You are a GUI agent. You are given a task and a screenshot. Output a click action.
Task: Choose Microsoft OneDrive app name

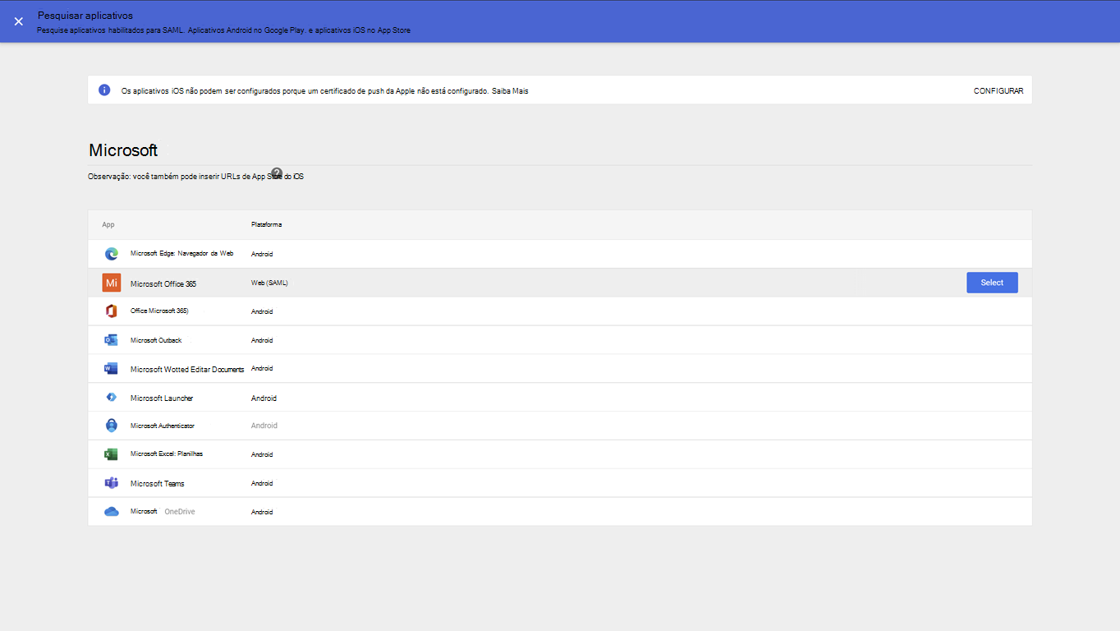pyautogui.click(x=163, y=512)
